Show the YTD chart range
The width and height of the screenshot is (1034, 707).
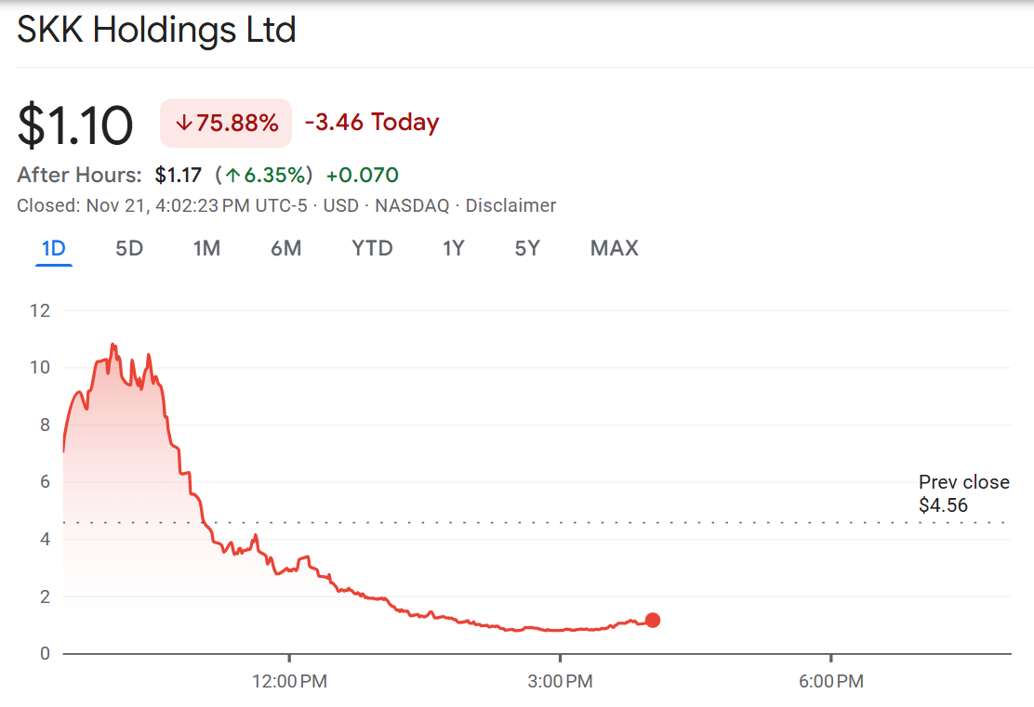coord(372,248)
